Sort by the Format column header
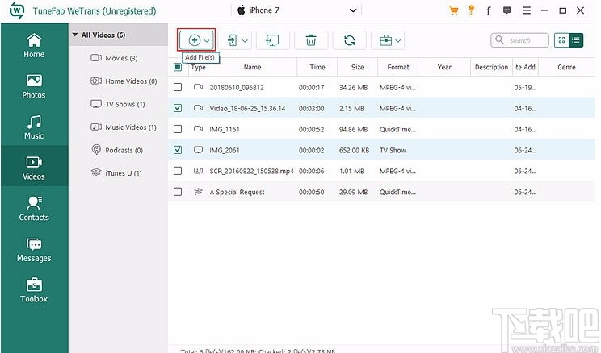Image resolution: width=601 pixels, height=353 pixels. pyautogui.click(x=398, y=68)
